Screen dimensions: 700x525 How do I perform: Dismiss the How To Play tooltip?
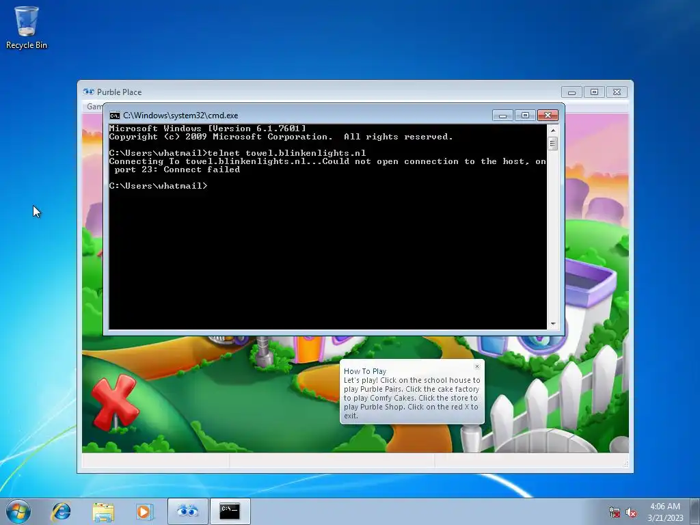tap(476, 366)
